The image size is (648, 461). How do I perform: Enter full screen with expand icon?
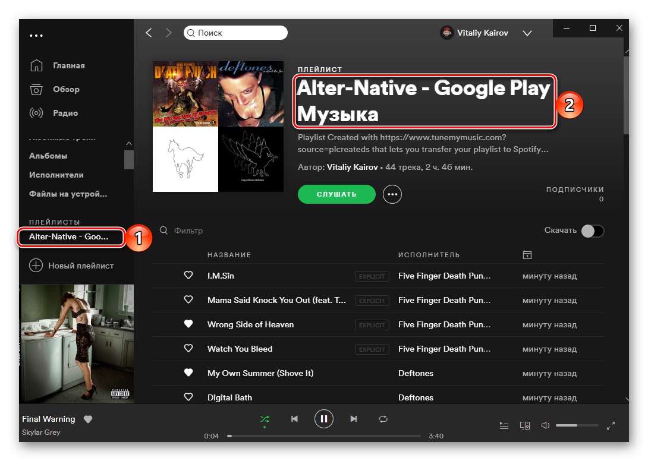611,425
